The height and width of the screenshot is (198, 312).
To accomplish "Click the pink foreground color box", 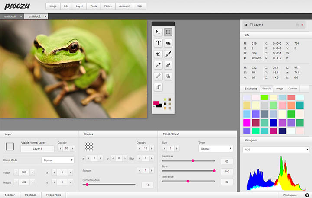I will coord(156,103).
